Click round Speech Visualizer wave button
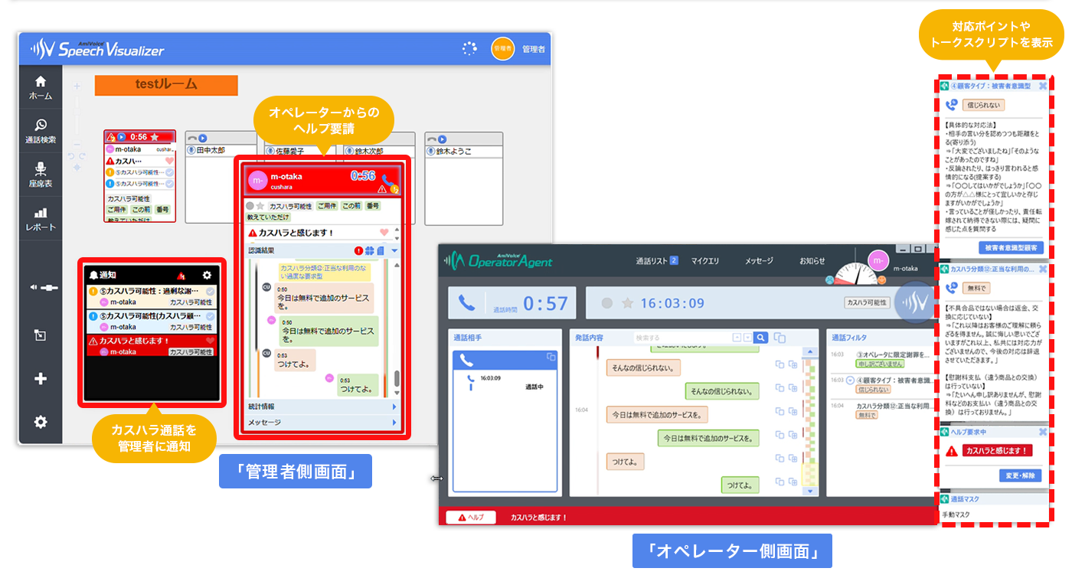 tap(914, 302)
